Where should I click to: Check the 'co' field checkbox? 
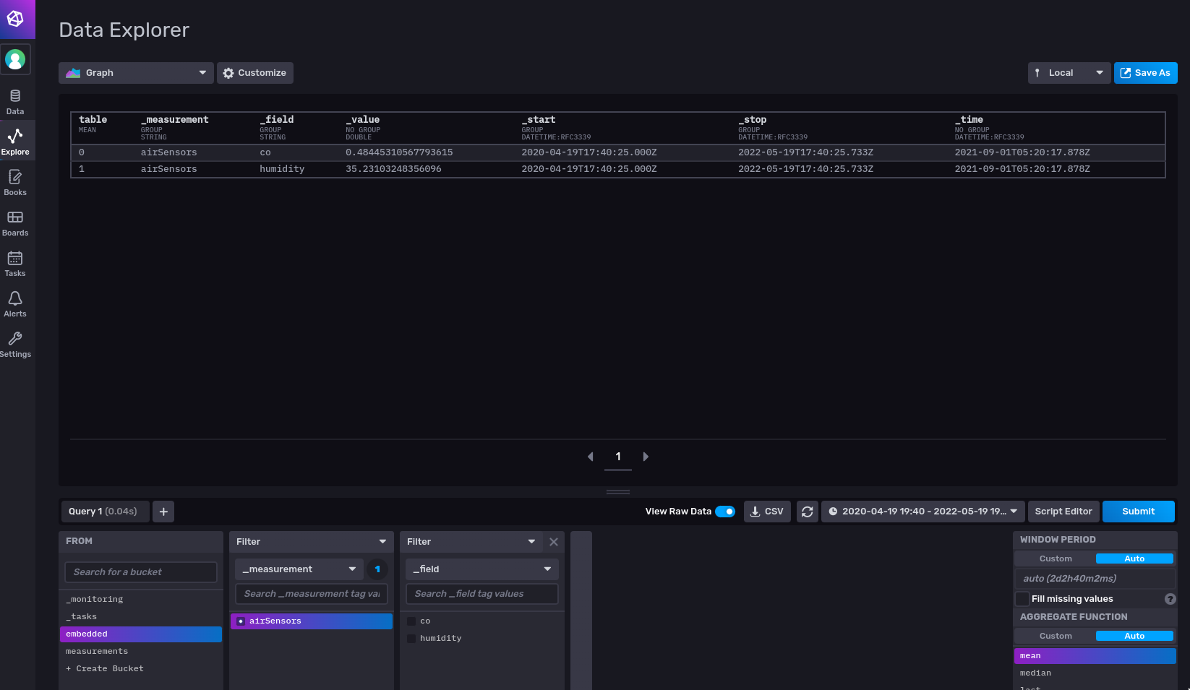point(411,621)
